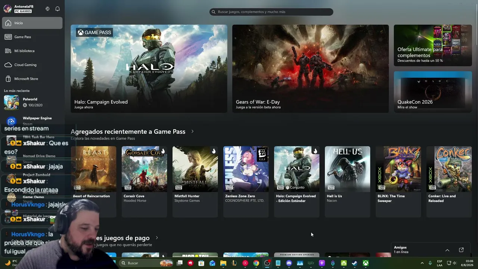Screen dimensions: 478x269
Task: Open the notifications bell
Action: [x=58, y=9]
